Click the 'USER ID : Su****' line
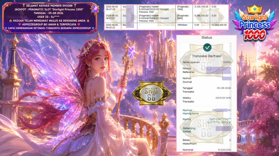Screen dimensions: 279x156 [x=48, y=17]
